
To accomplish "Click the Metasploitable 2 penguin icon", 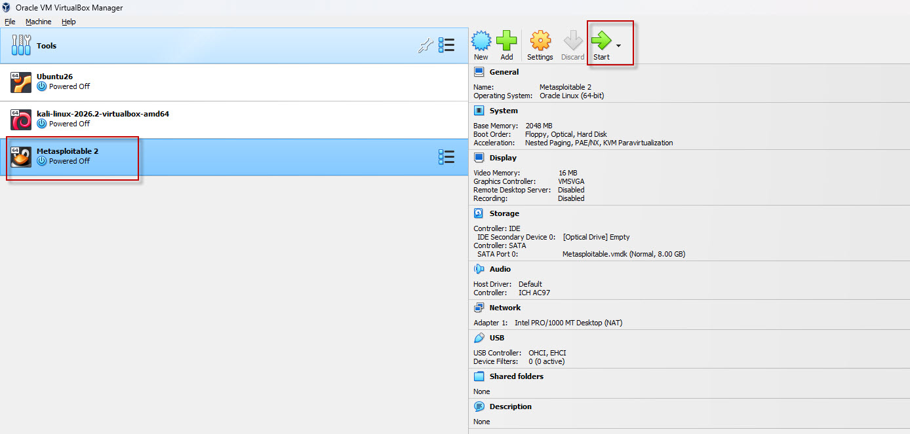I will point(21,157).
